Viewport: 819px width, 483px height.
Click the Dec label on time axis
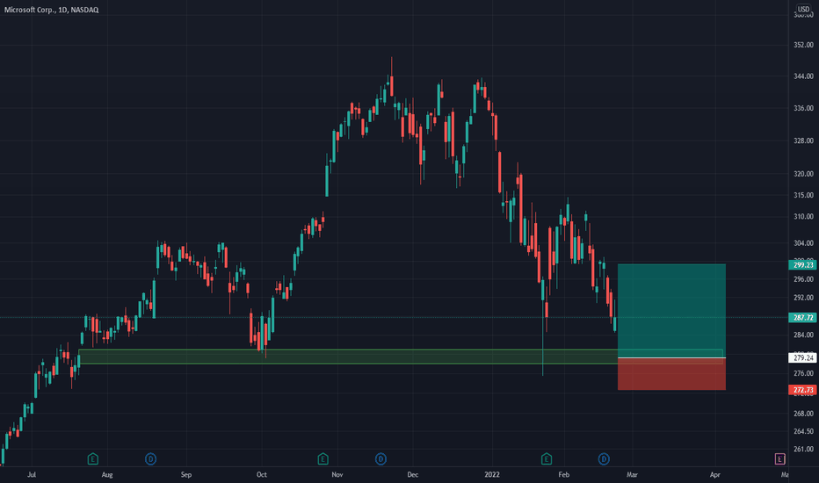point(413,474)
